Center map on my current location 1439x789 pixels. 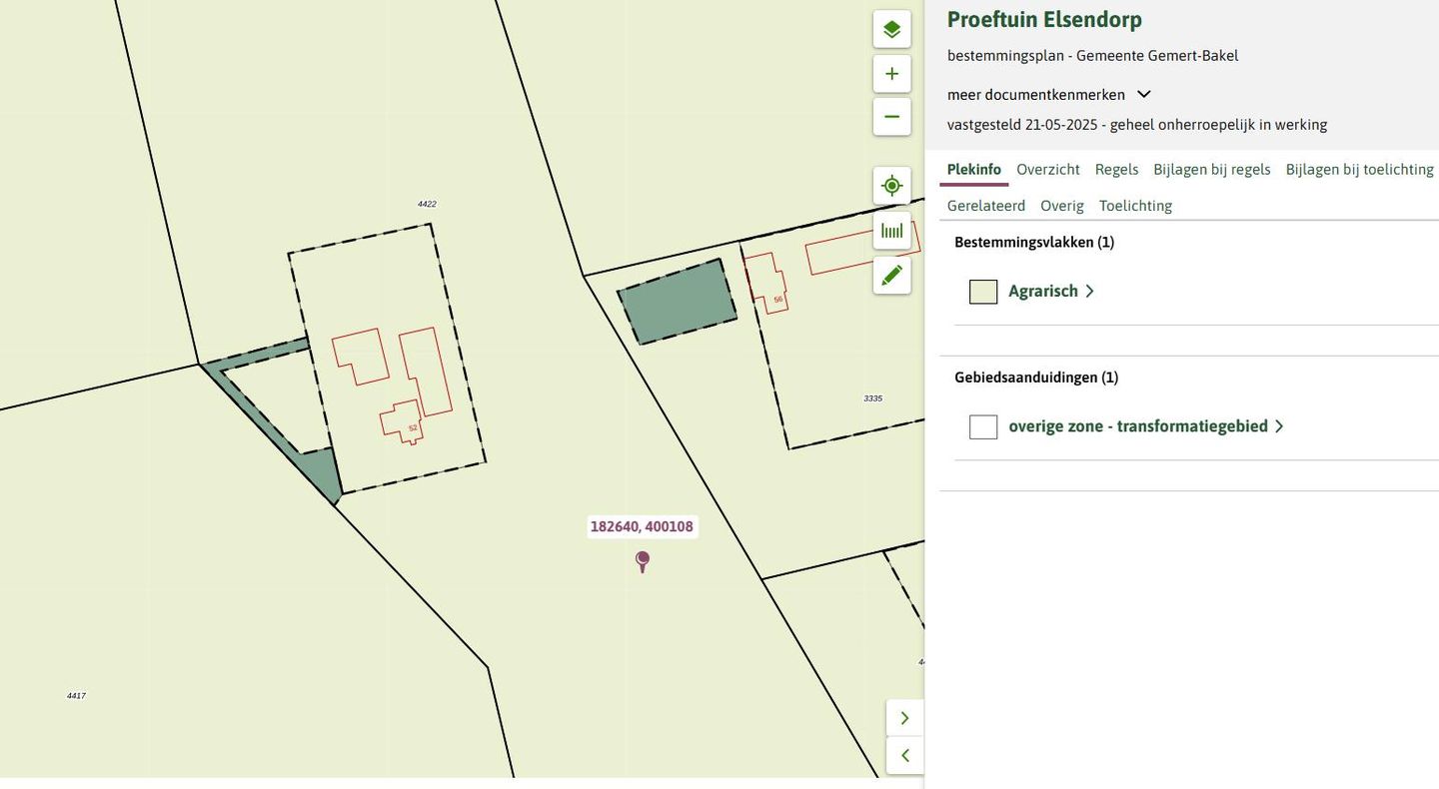point(891,186)
